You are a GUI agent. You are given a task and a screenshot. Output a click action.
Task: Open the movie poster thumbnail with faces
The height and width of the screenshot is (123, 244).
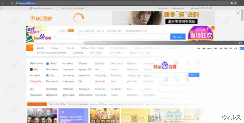(42, 116)
